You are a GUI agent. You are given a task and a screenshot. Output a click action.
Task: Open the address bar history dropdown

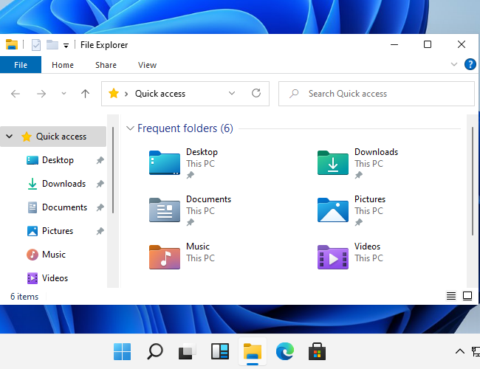click(x=232, y=94)
